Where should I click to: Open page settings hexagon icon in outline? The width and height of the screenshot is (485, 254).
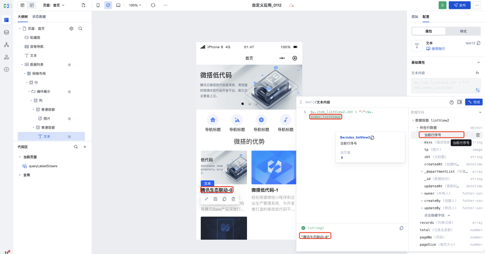(71, 28)
